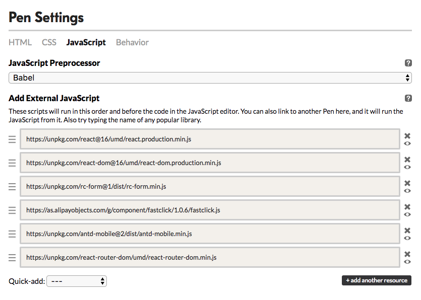
Task: Switch to the CSS tab
Action: (49, 42)
